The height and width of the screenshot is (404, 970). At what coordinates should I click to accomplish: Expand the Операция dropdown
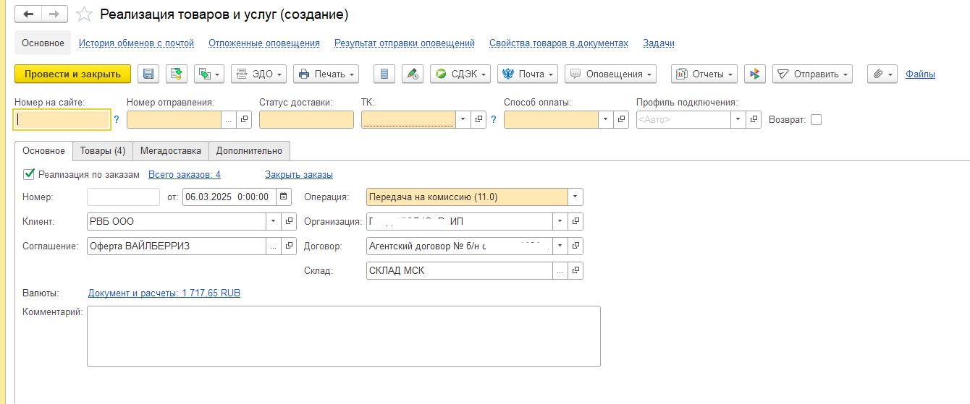click(x=575, y=197)
